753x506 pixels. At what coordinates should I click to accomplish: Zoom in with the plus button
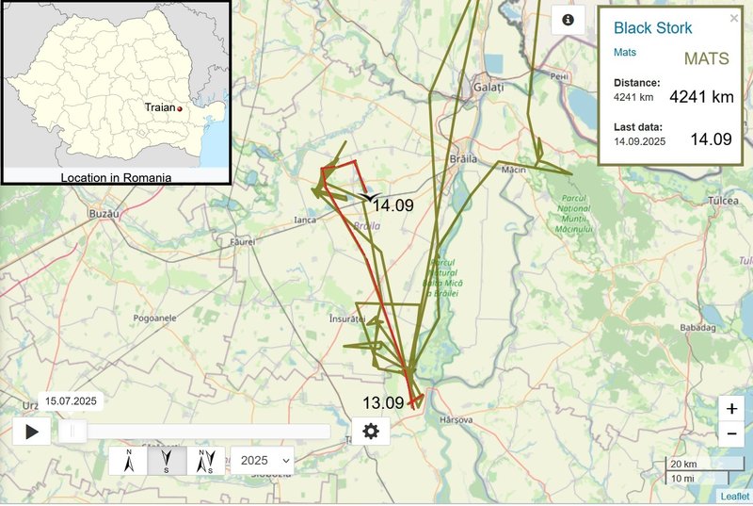click(x=731, y=408)
